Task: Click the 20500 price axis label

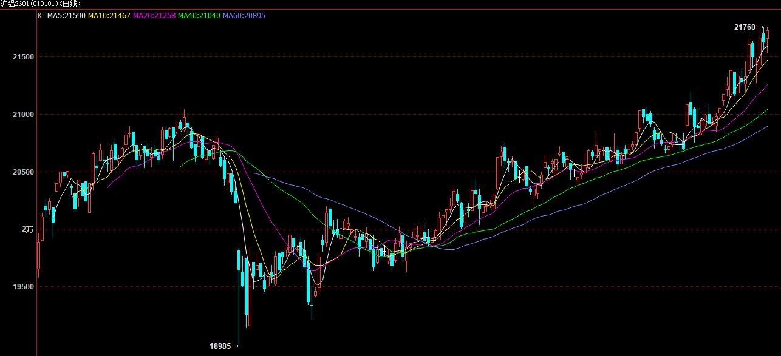Action: point(23,172)
